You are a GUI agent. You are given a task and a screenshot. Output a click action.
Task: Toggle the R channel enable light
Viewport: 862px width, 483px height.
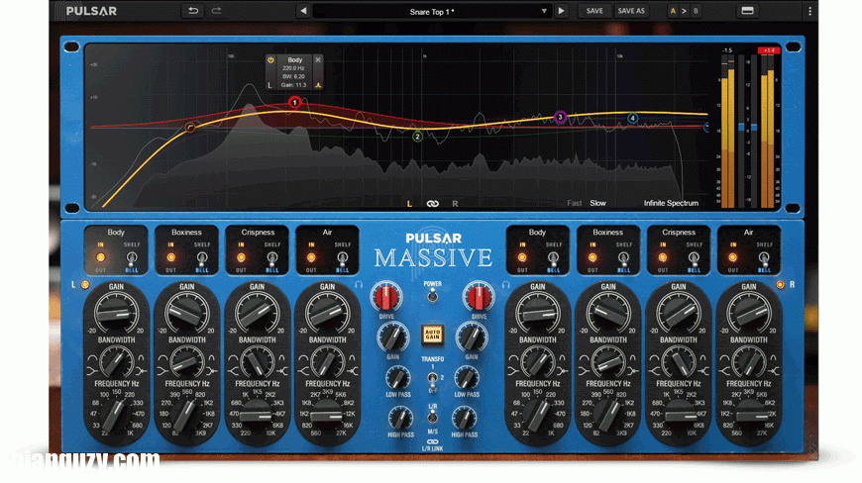tap(780, 285)
